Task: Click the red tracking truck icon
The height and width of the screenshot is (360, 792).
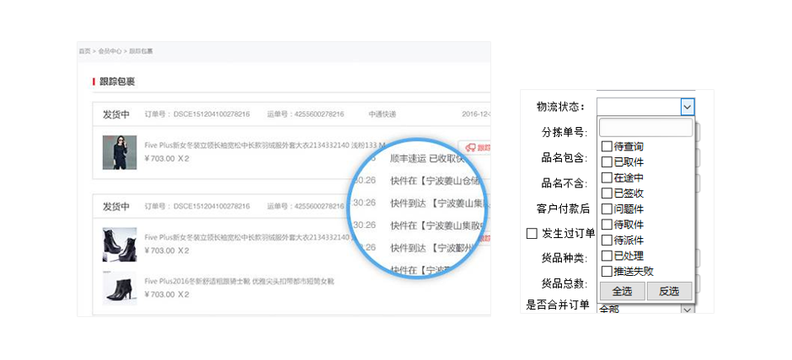Action: click(471, 147)
